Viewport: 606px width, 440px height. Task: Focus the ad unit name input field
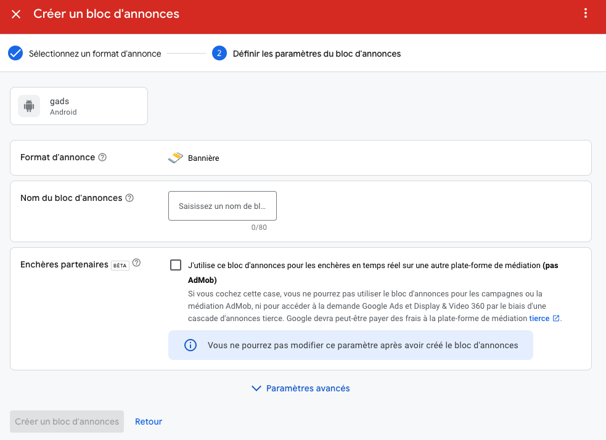coord(222,206)
